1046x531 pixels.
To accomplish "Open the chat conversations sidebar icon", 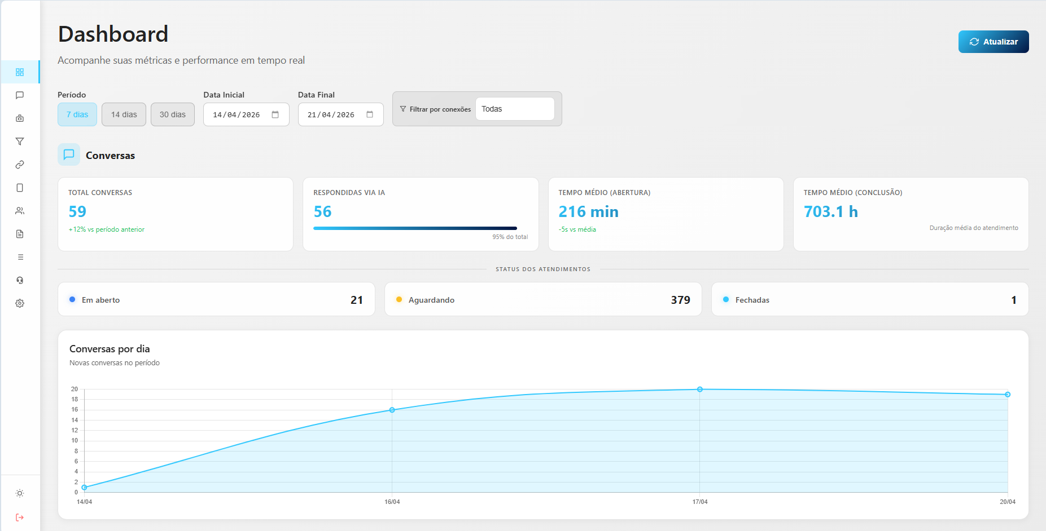I will point(20,95).
